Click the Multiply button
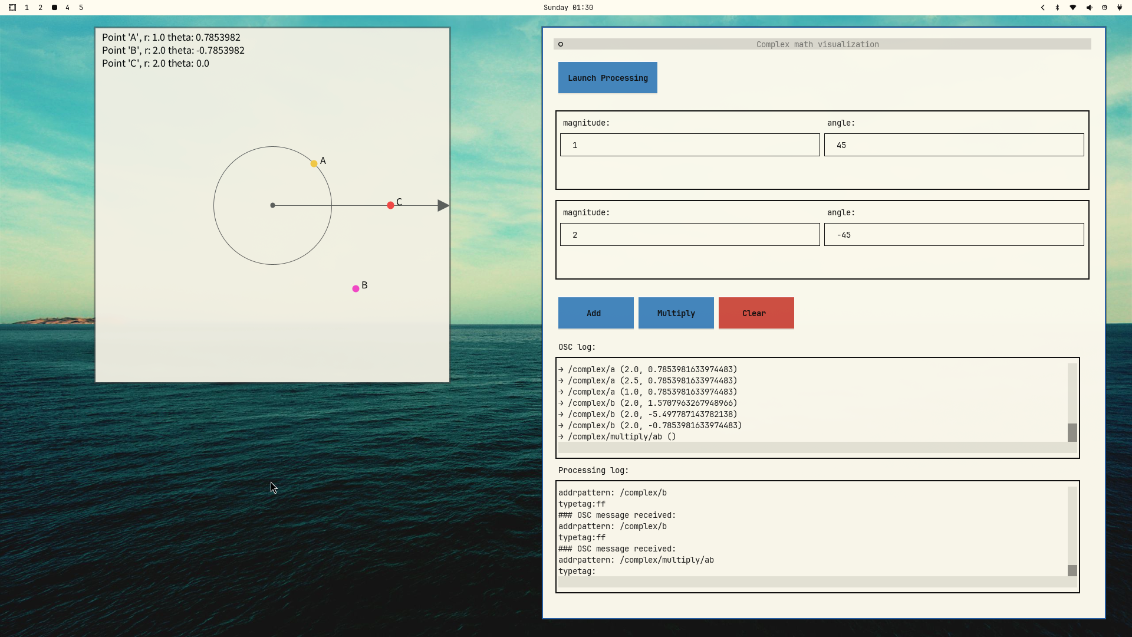Image resolution: width=1132 pixels, height=637 pixels. (x=676, y=313)
